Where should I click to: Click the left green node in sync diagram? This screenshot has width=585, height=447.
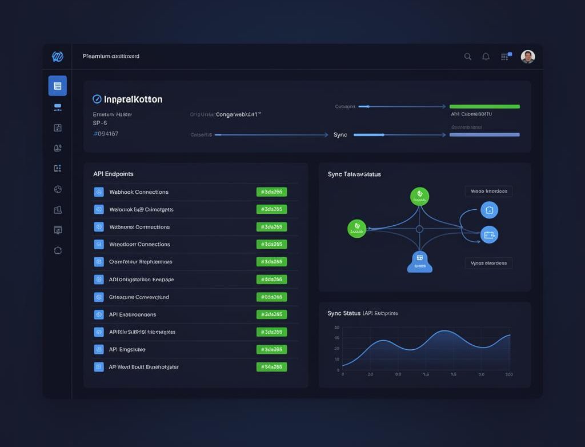(x=356, y=229)
